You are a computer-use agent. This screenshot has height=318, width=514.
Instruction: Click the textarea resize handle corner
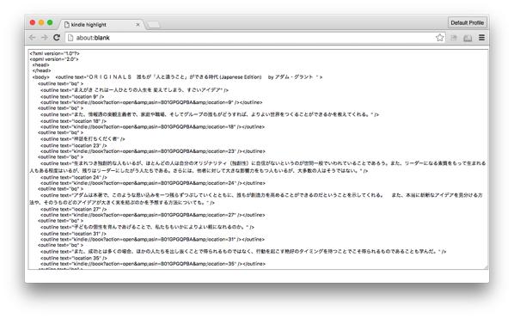(486, 267)
